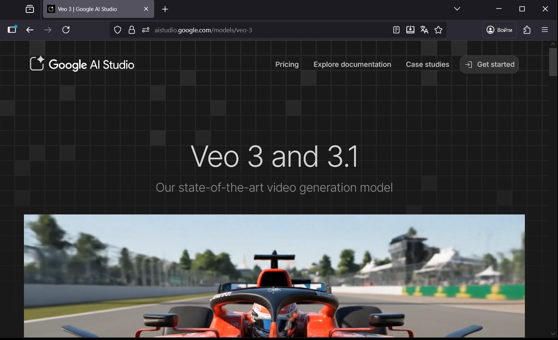Reload the current page
558x340 pixels.
[66, 30]
